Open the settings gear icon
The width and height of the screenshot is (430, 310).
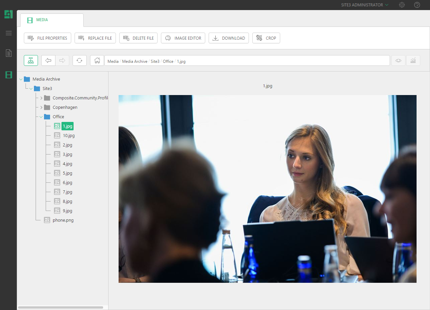402,5
